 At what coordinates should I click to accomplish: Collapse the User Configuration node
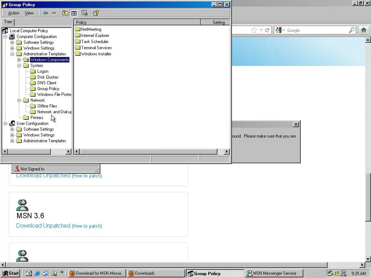[x=5, y=123]
